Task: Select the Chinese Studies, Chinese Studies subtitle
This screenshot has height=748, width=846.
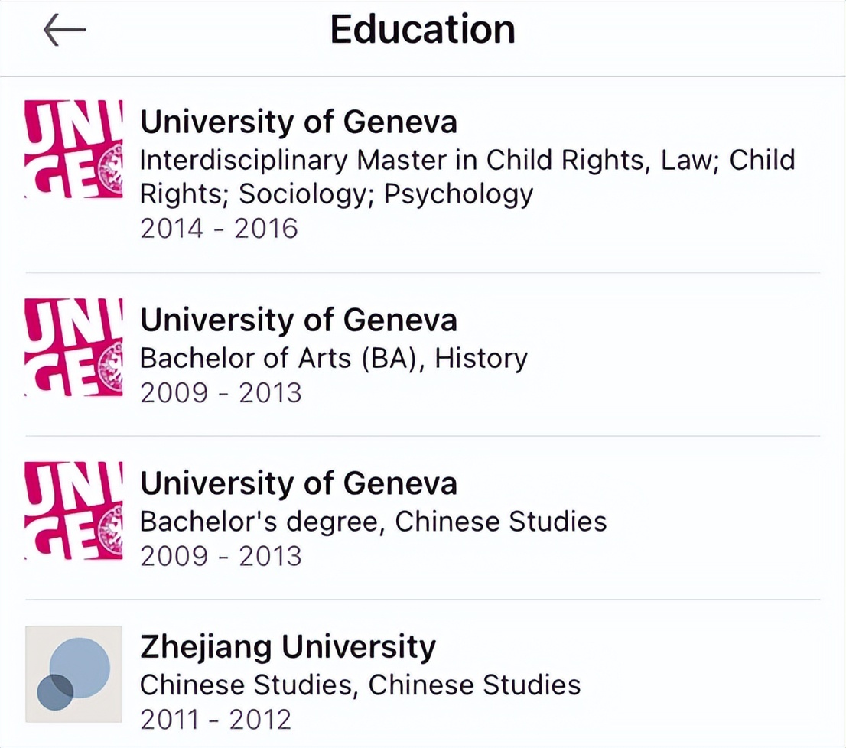Action: (360, 685)
